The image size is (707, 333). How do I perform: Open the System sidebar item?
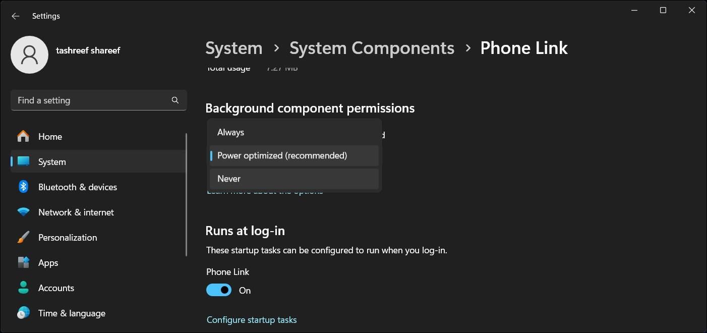[x=52, y=162]
